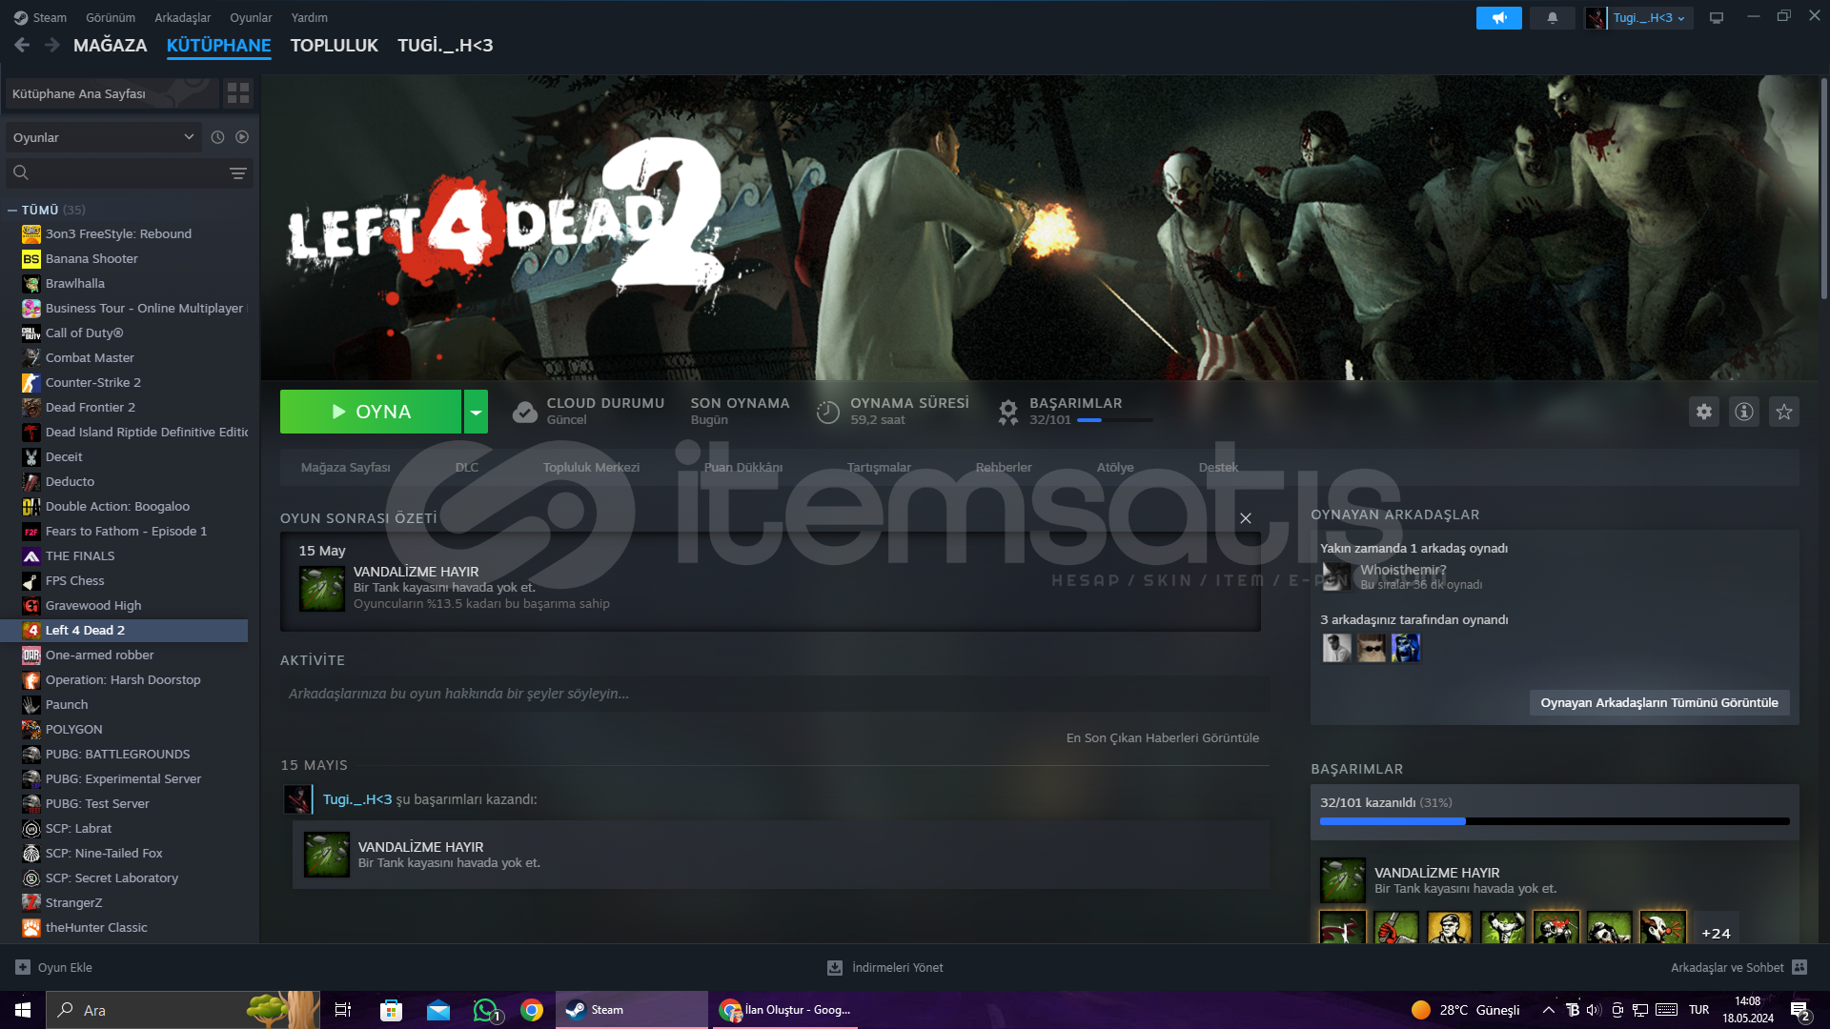Open the Atölye workshop link
This screenshot has height=1029, width=1830.
[x=1114, y=467]
